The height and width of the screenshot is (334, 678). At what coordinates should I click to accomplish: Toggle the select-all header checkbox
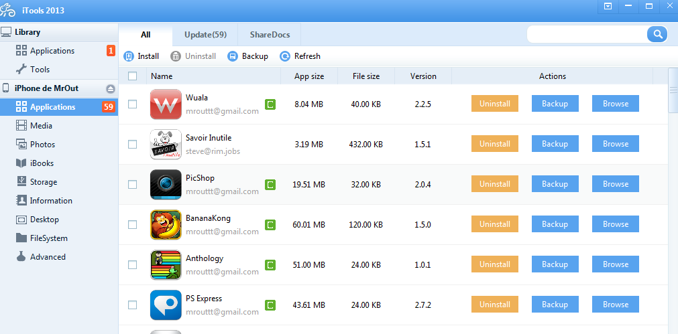coord(132,76)
